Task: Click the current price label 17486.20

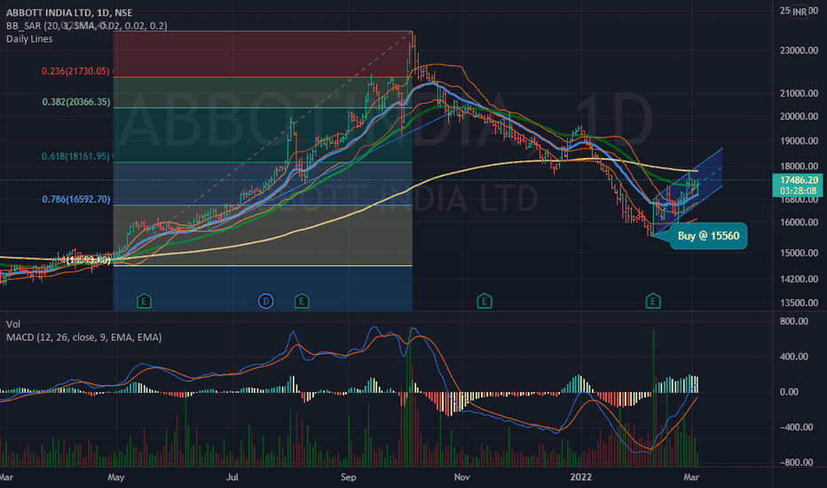Action: [x=799, y=180]
